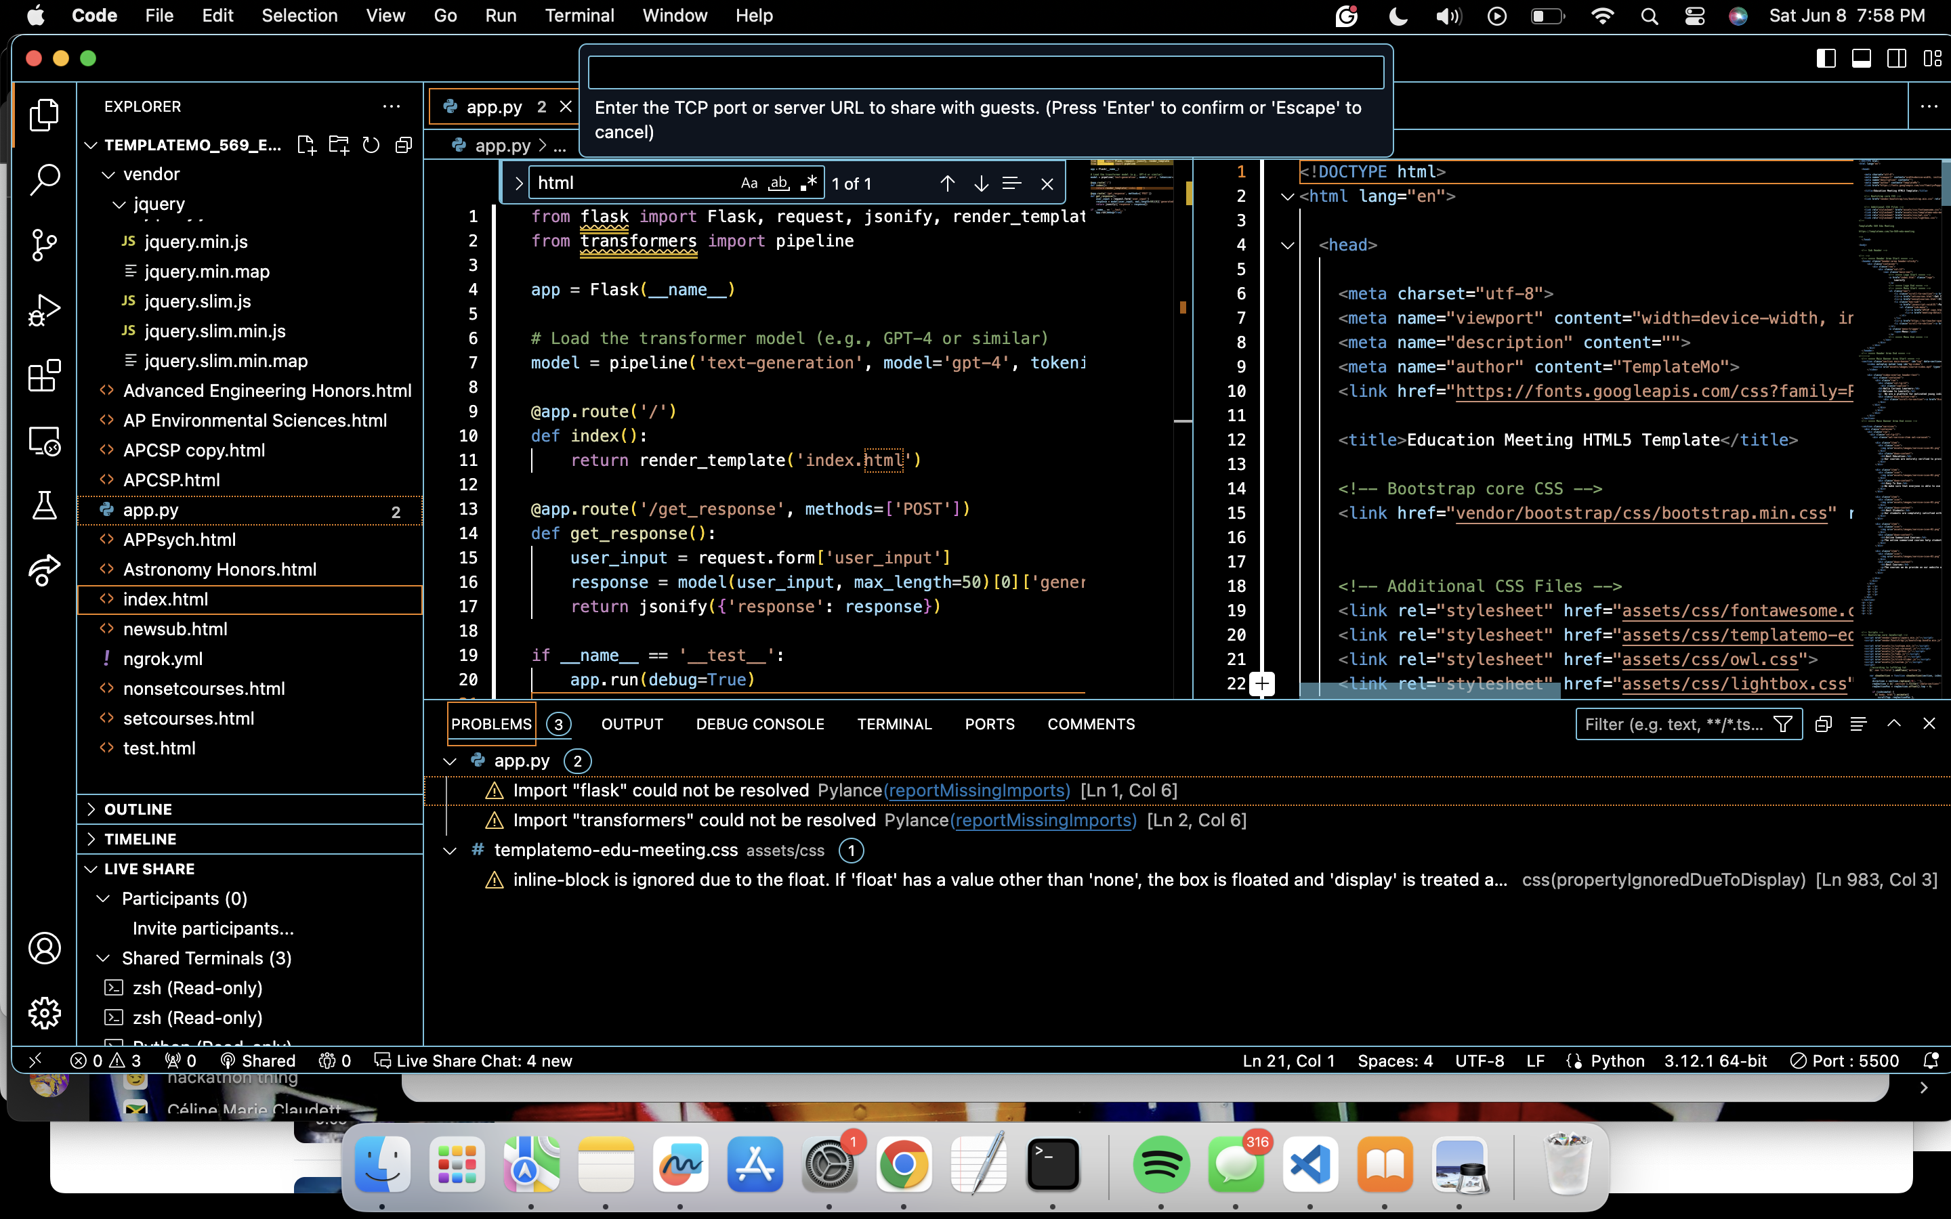Collapse app.py group in Problems panel
This screenshot has width=1951, height=1219.
pos(450,761)
